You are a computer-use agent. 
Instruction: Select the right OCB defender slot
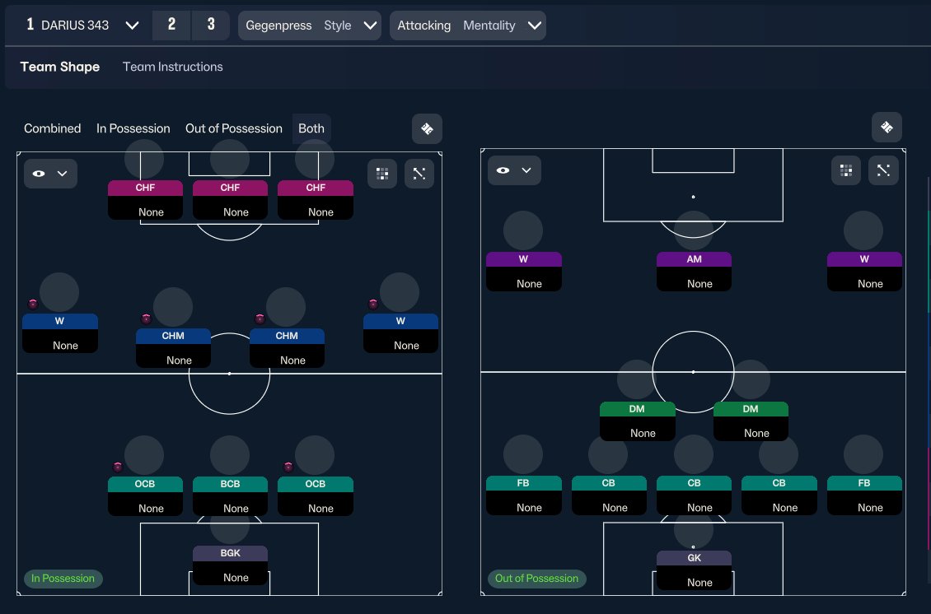[316, 496]
